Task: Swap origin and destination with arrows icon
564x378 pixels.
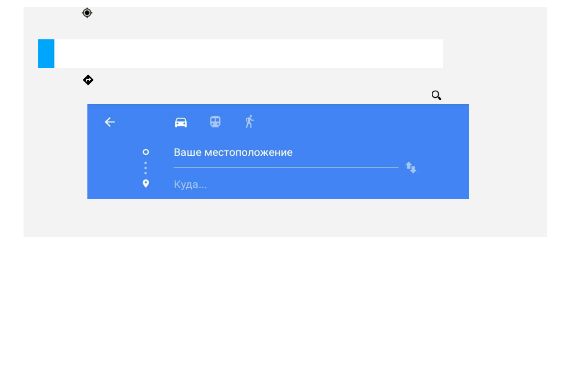Action: click(411, 167)
